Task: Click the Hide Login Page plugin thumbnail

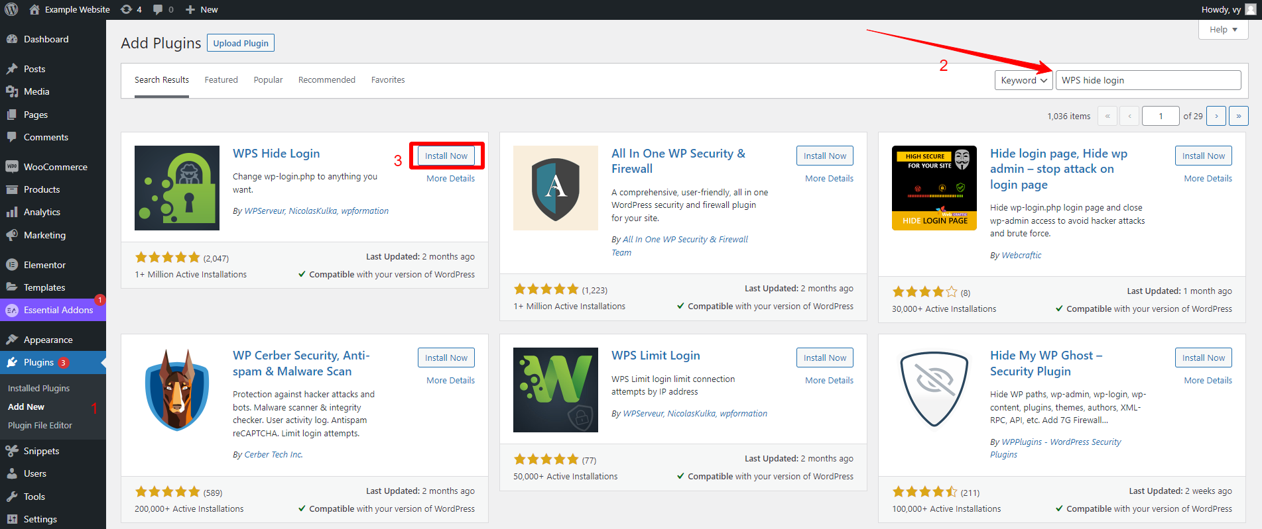Action: pos(934,188)
